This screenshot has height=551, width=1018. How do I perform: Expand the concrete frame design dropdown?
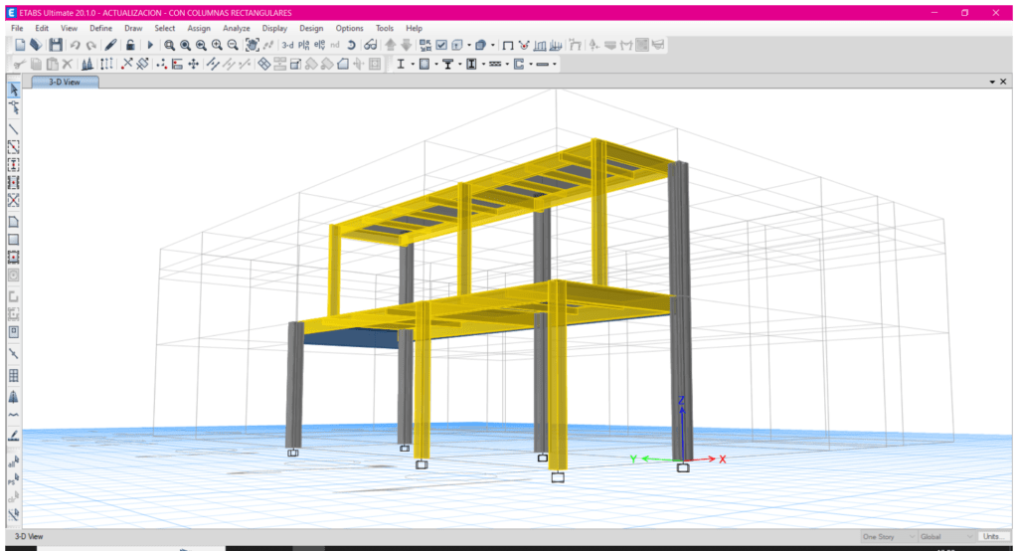[436, 64]
